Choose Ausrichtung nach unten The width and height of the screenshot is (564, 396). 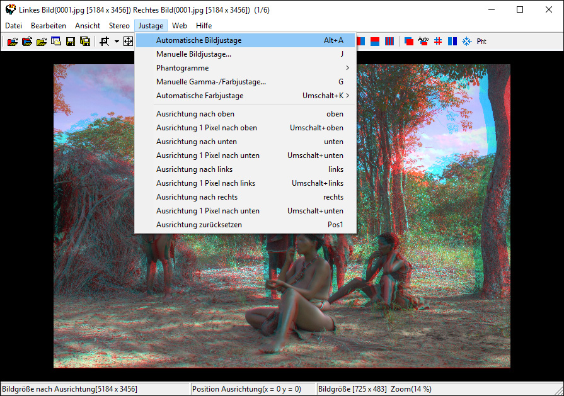click(x=245, y=142)
